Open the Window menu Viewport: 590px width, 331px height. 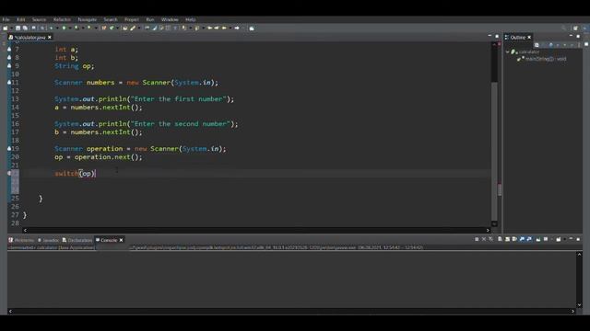(170, 19)
